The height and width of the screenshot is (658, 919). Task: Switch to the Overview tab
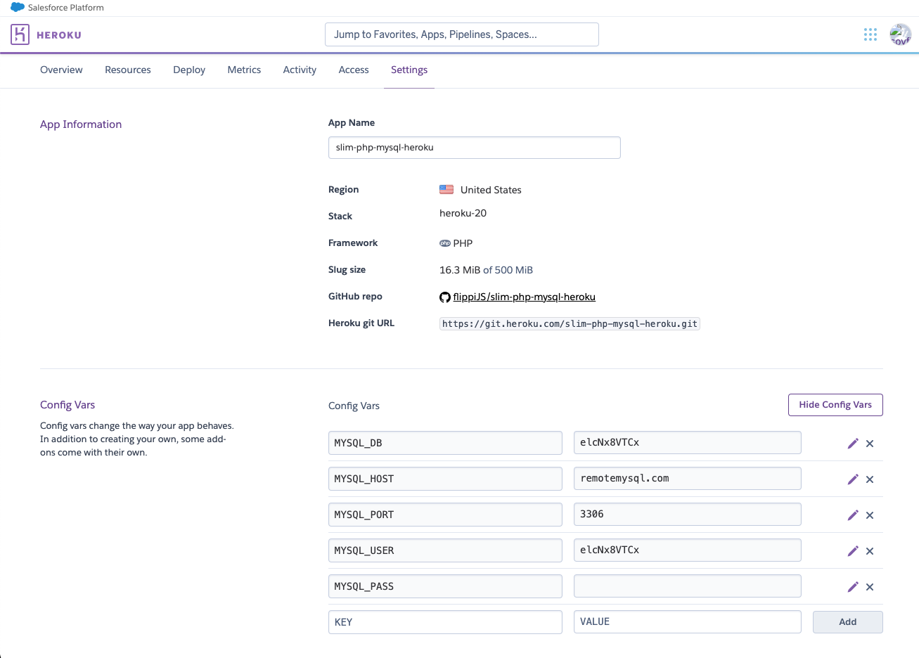click(61, 70)
